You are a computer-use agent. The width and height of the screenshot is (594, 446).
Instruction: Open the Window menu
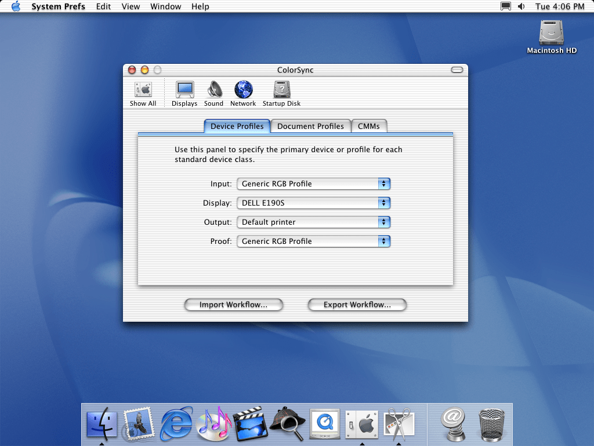[165, 6]
